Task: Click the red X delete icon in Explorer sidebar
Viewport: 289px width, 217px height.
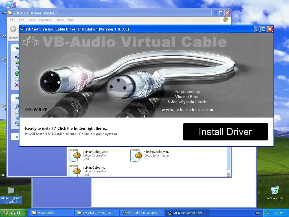Action: (17, 85)
